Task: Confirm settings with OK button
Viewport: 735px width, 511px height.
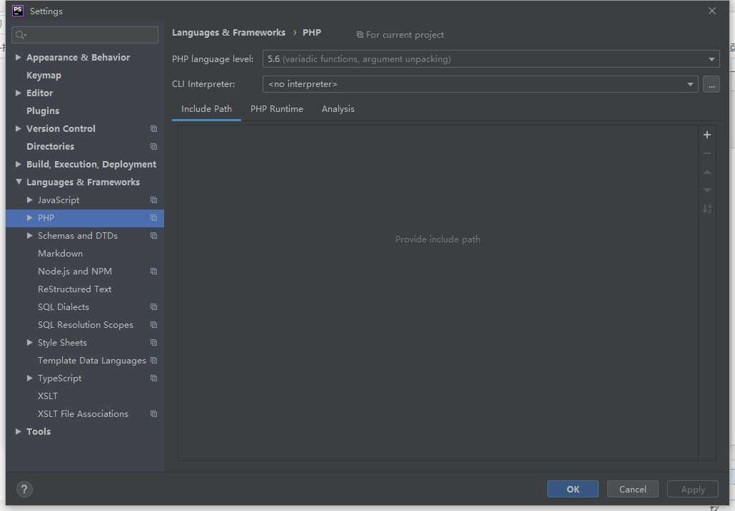Action: coord(573,490)
